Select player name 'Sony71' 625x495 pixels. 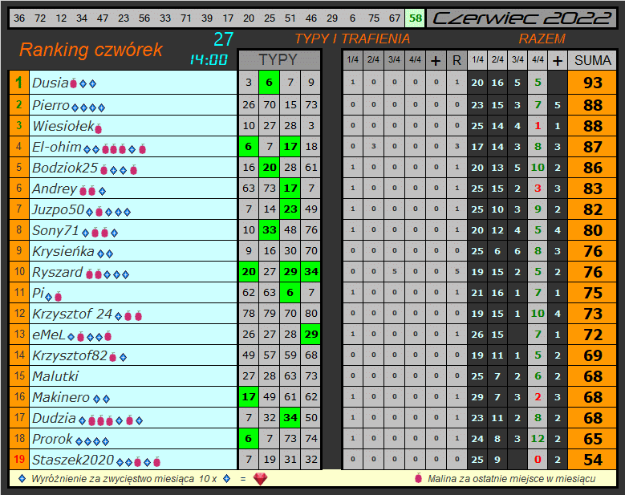click(55, 230)
